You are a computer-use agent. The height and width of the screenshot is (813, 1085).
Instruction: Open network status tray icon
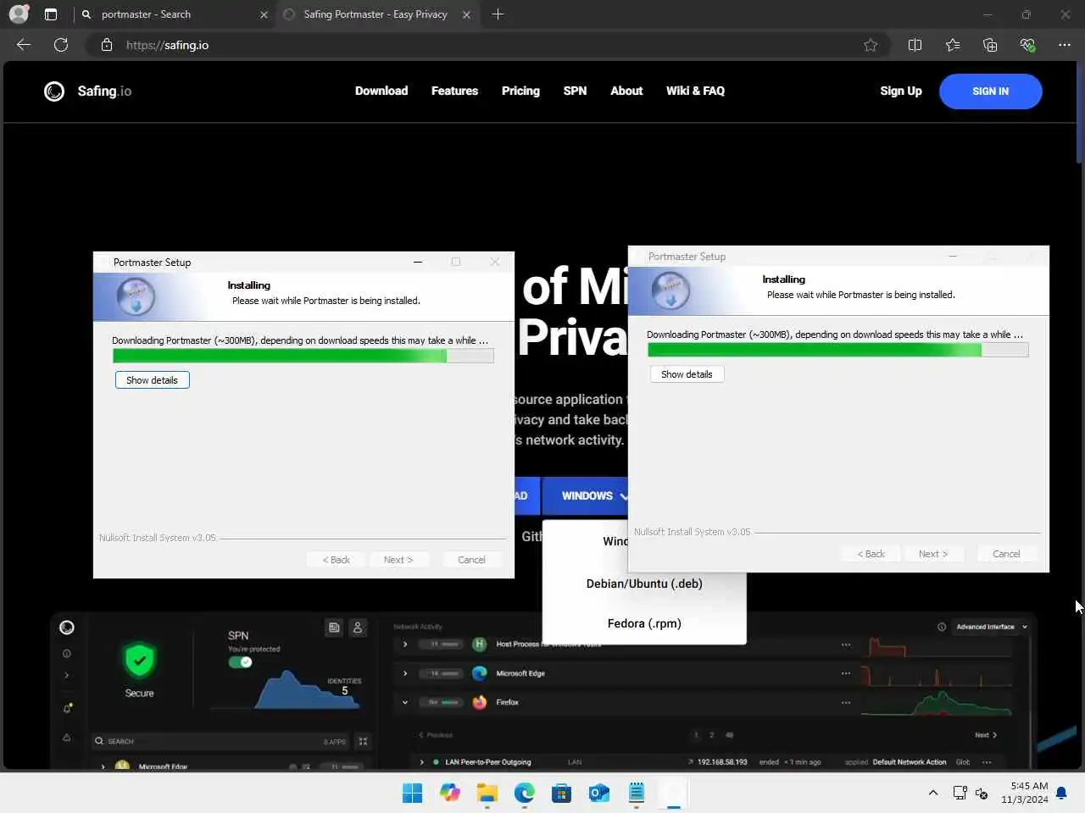click(x=960, y=793)
